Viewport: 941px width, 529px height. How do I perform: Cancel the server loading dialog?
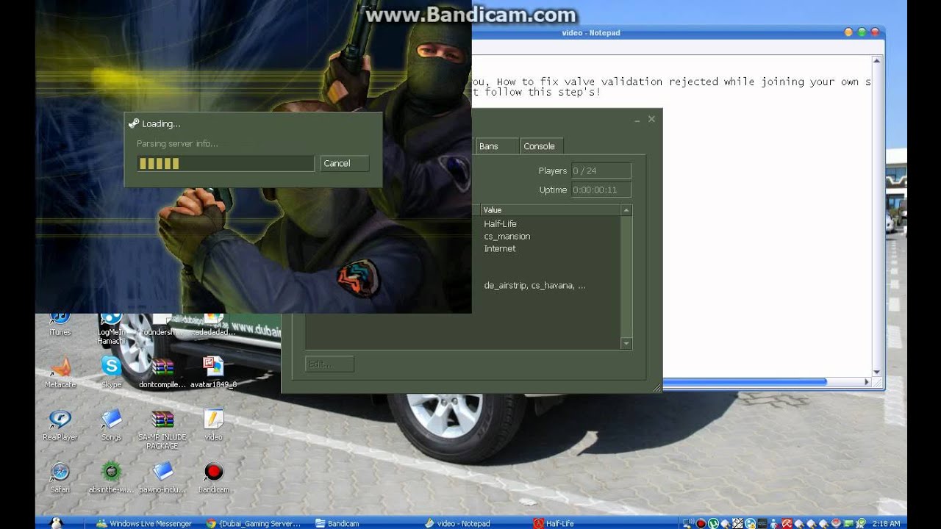click(345, 163)
